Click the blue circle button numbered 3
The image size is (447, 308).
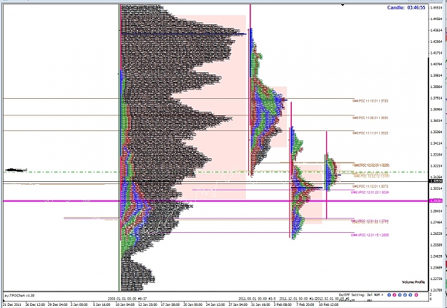tap(400, 295)
